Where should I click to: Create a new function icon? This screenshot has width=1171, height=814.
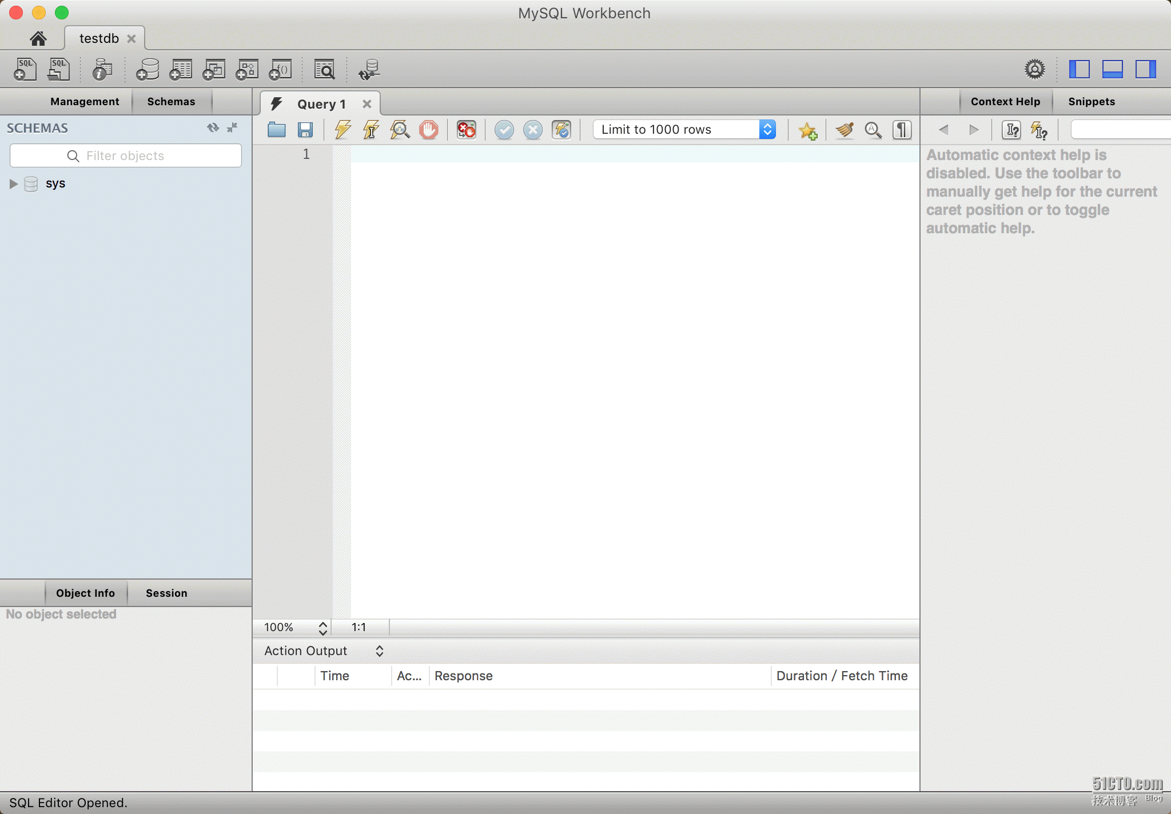tap(280, 69)
